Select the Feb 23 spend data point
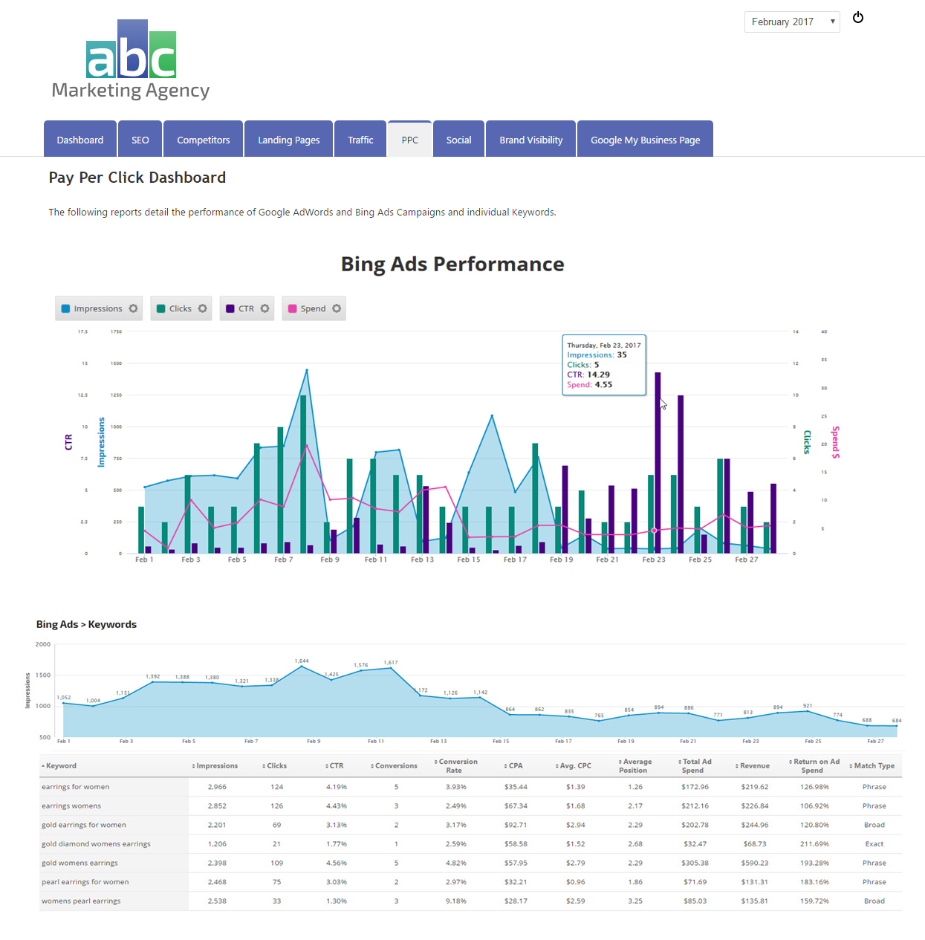 pyautogui.click(x=654, y=531)
